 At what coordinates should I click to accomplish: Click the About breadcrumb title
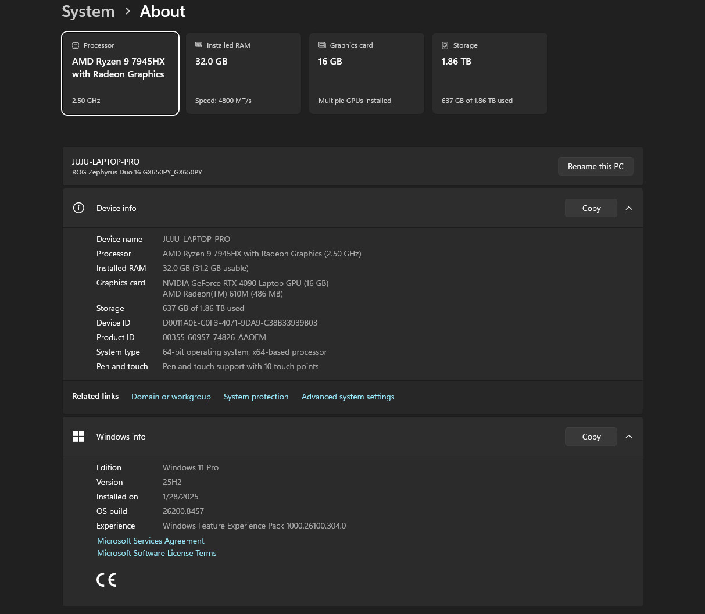pos(163,12)
